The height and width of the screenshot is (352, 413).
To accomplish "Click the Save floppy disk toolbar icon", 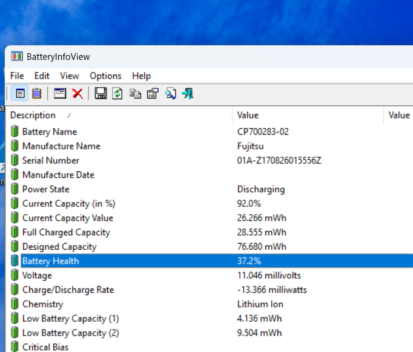I will [101, 93].
